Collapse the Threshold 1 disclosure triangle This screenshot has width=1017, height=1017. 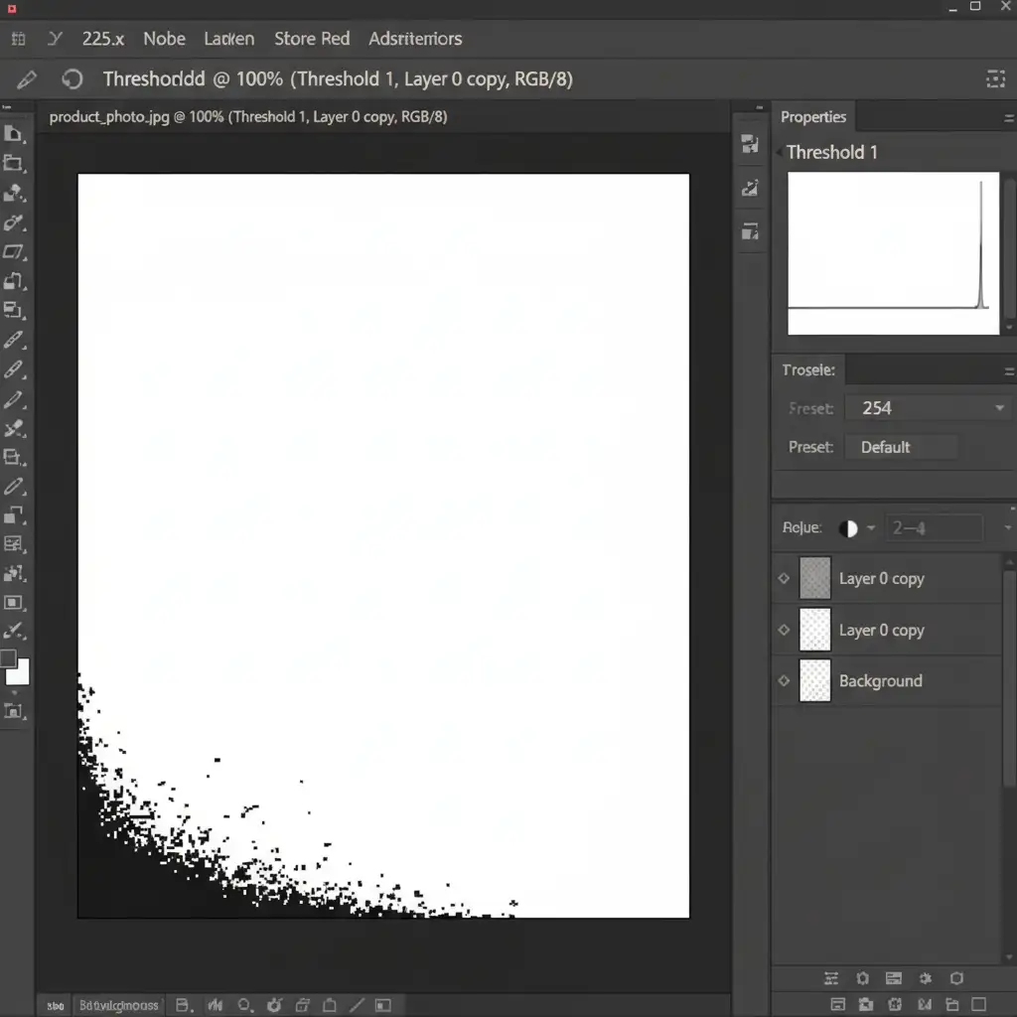point(778,152)
